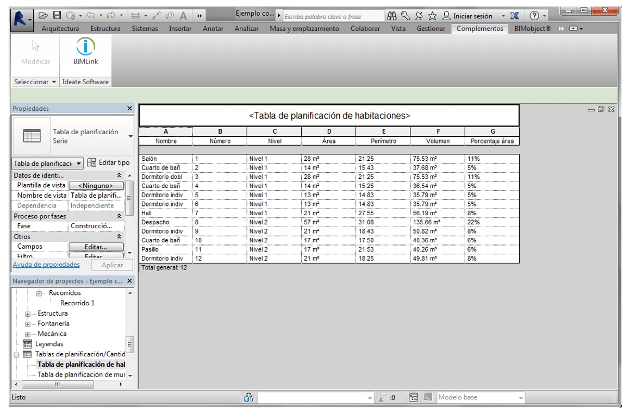
Task: Click the star favorites icon
Action: [433, 16]
